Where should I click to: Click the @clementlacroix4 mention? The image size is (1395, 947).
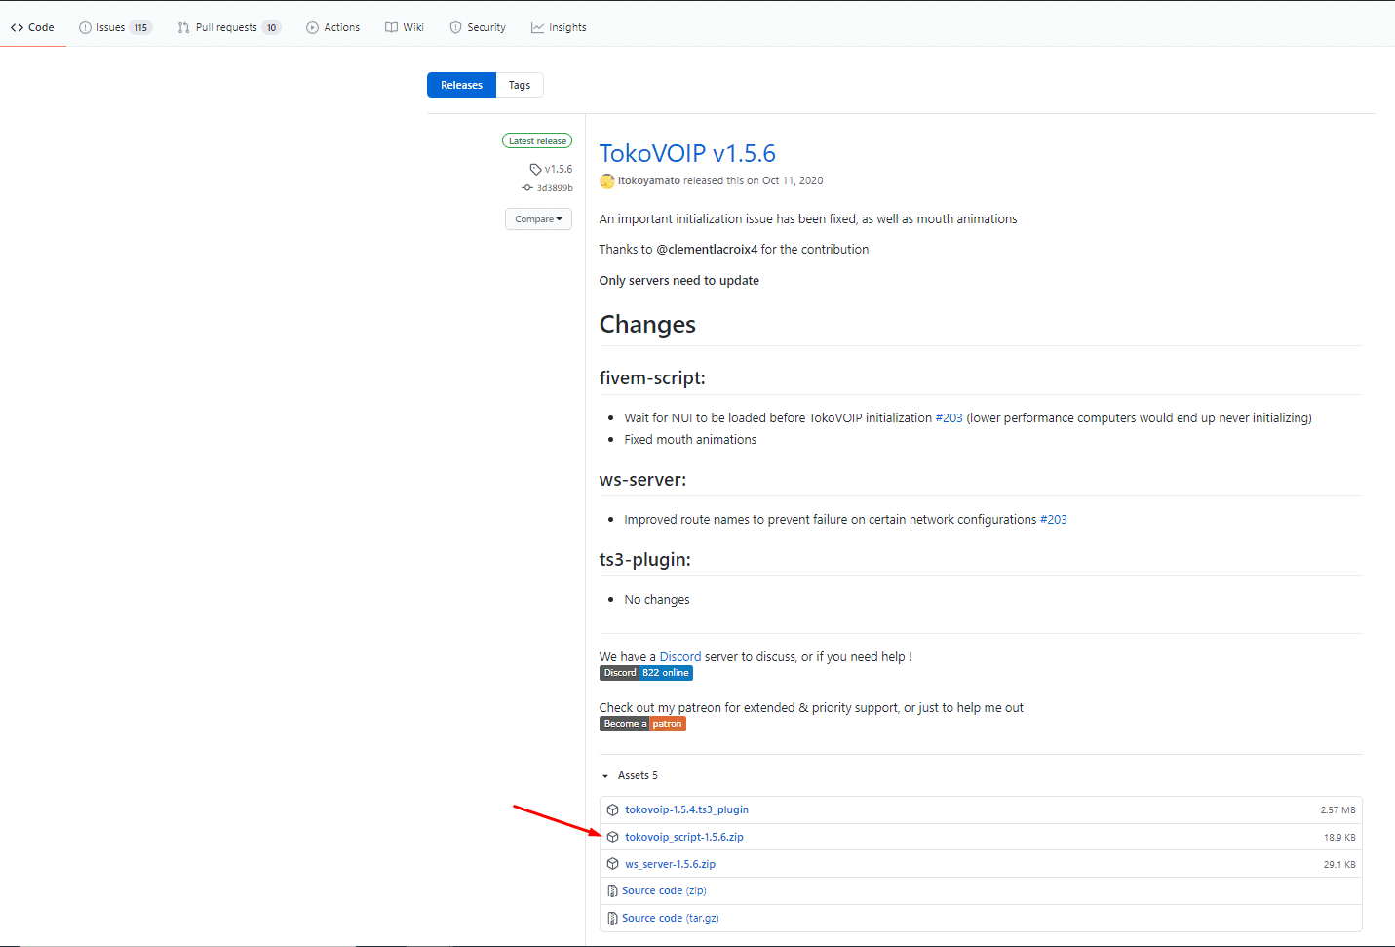[x=707, y=250]
